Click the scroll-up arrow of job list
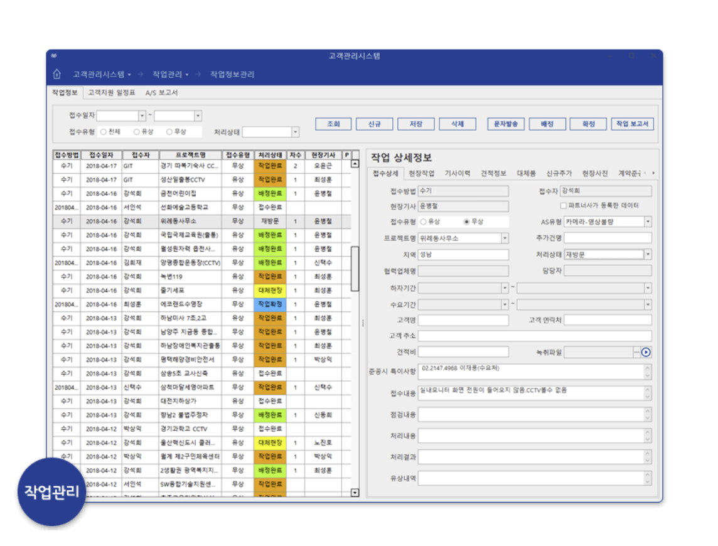The height and width of the screenshot is (546, 718). (355, 164)
